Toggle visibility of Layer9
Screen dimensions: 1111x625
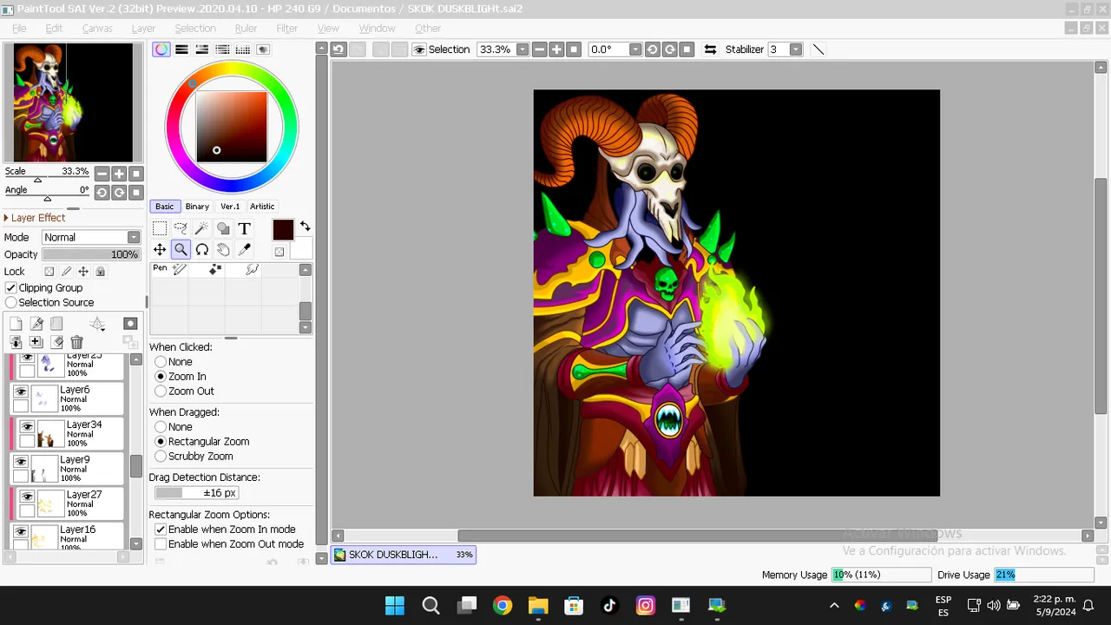21,462
